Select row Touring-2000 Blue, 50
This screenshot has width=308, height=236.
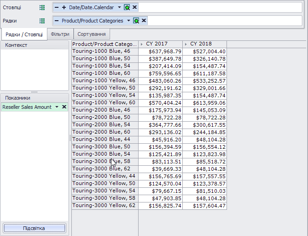click(x=105, y=118)
